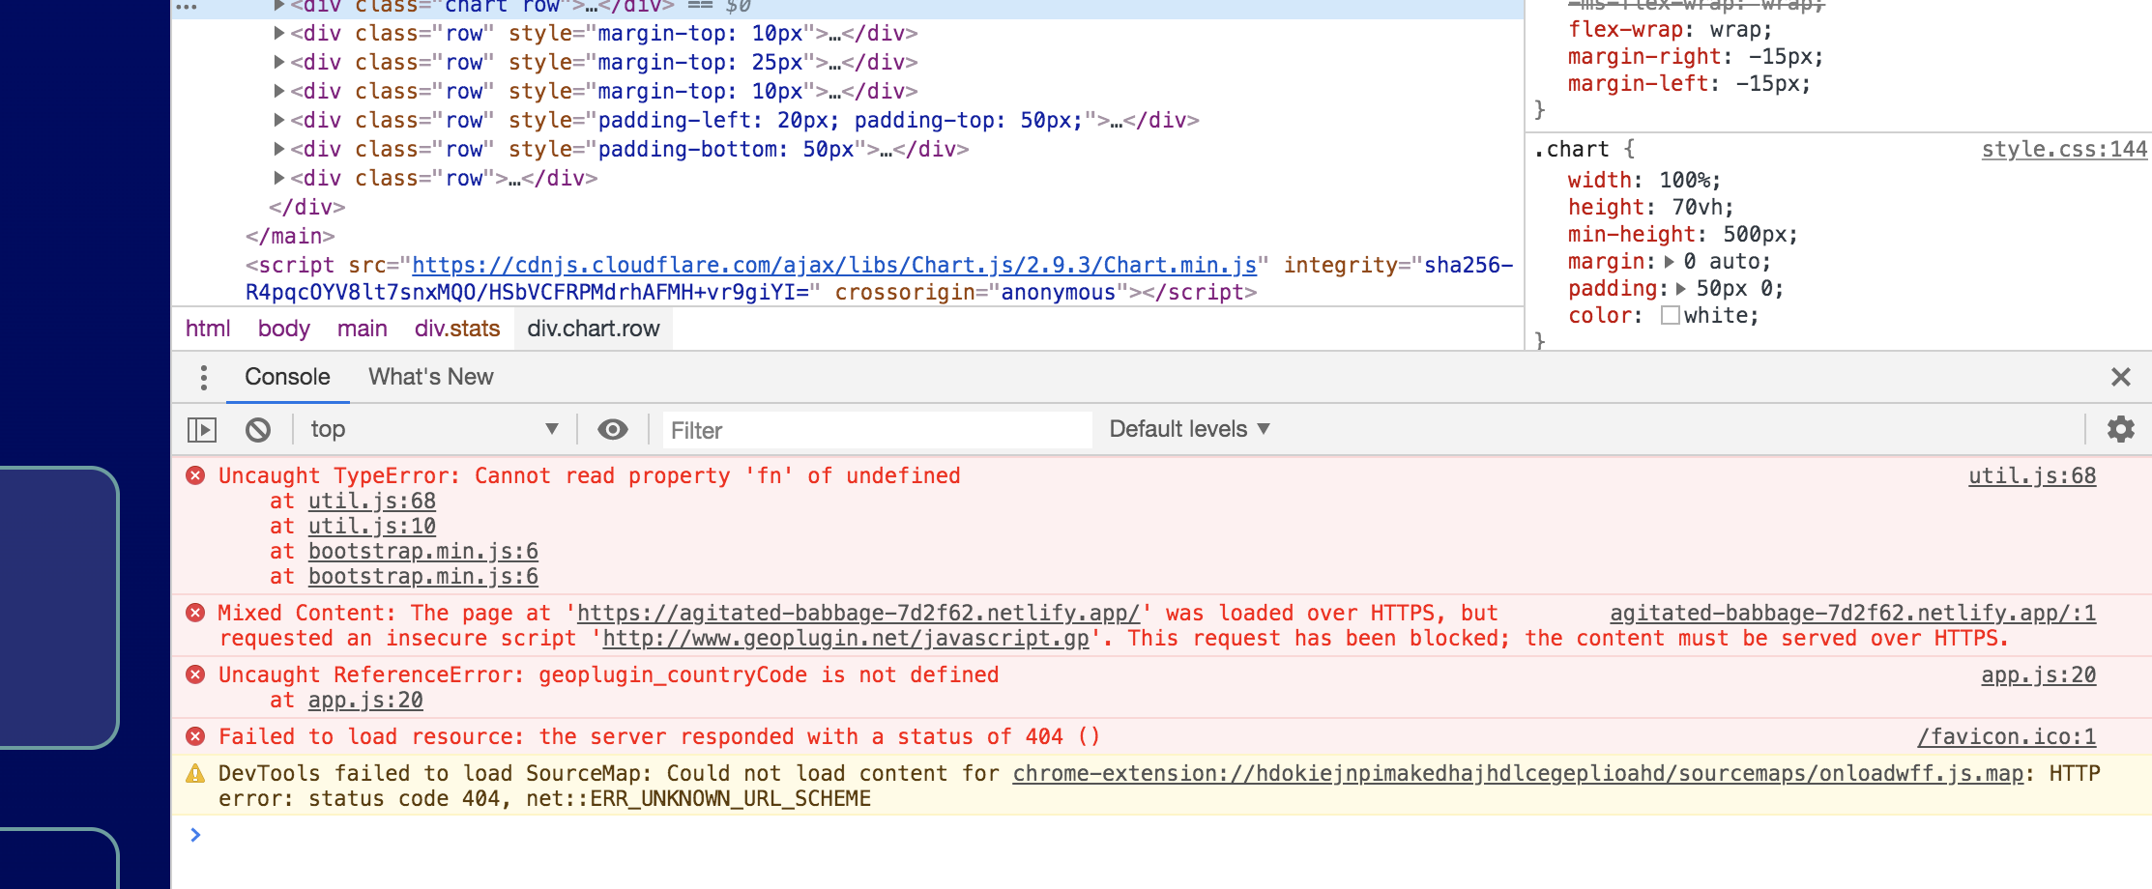Click the closing main tag in the DOM tree

pyautogui.click(x=290, y=236)
